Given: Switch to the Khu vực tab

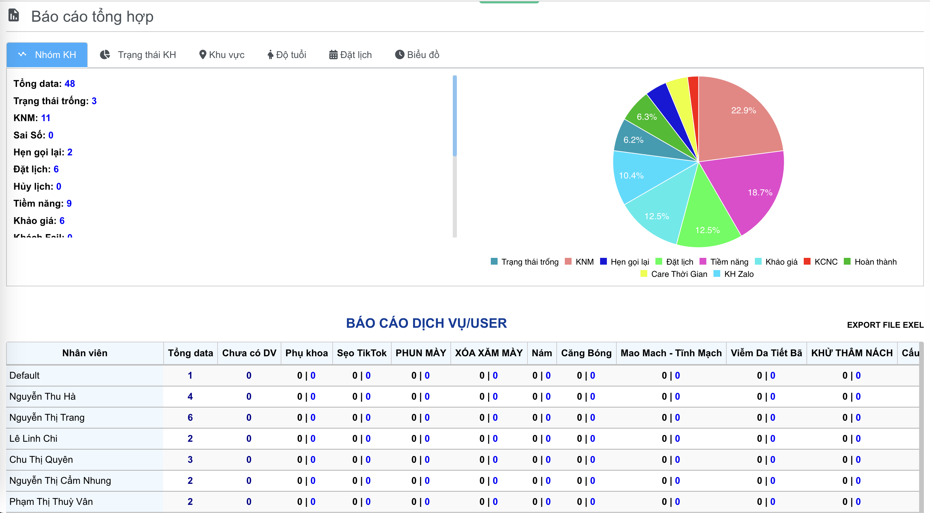Looking at the screenshot, I should pyautogui.click(x=222, y=55).
